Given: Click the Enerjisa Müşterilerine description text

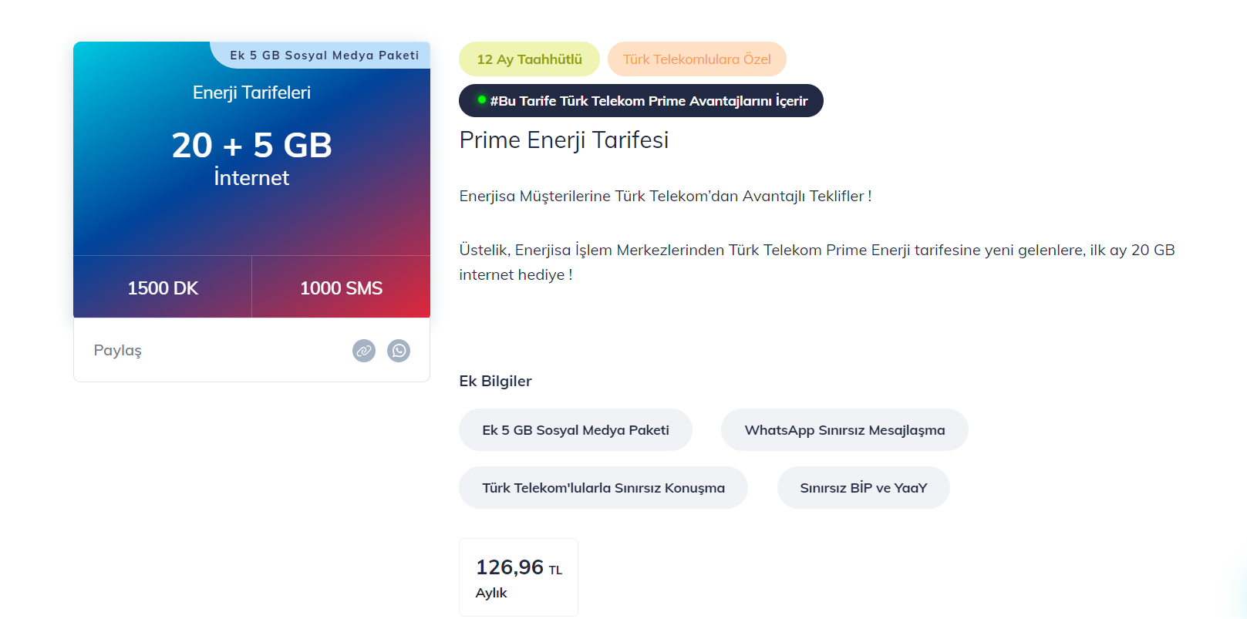Looking at the screenshot, I should tap(666, 196).
